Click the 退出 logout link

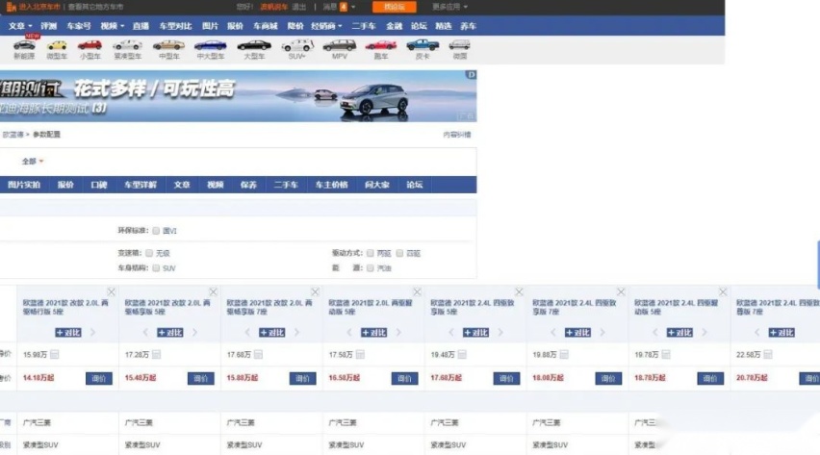pyautogui.click(x=298, y=7)
